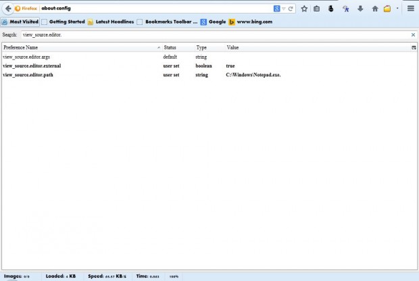Open the Downloads arrow panel
The height and width of the screenshot is (281, 419).
point(360,9)
